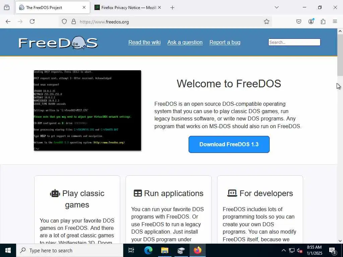Screen dimensions: 343x257
Task: Launch Microsoft Edge from the taskbar
Action: coord(148,250)
